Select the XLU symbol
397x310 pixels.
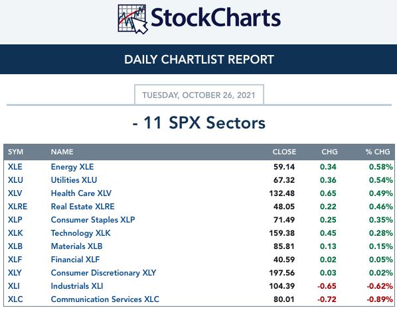click(x=15, y=180)
